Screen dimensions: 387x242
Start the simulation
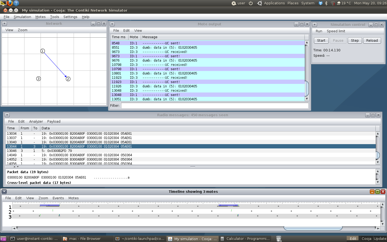pos(321,41)
